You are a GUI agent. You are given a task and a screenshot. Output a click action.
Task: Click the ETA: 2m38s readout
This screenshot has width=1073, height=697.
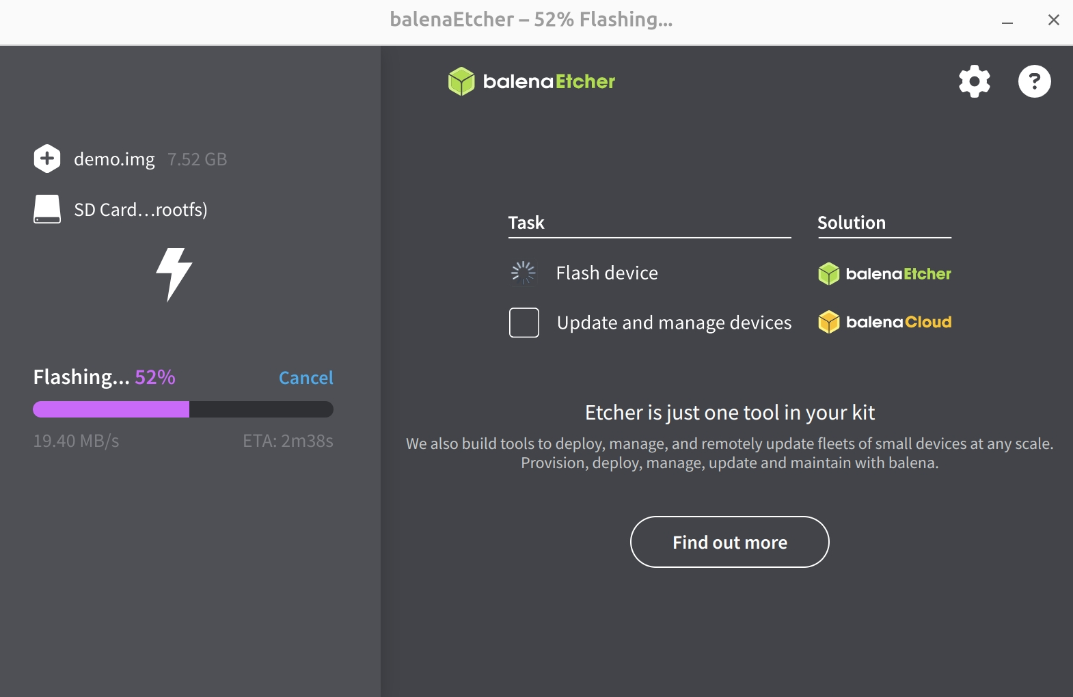point(288,441)
